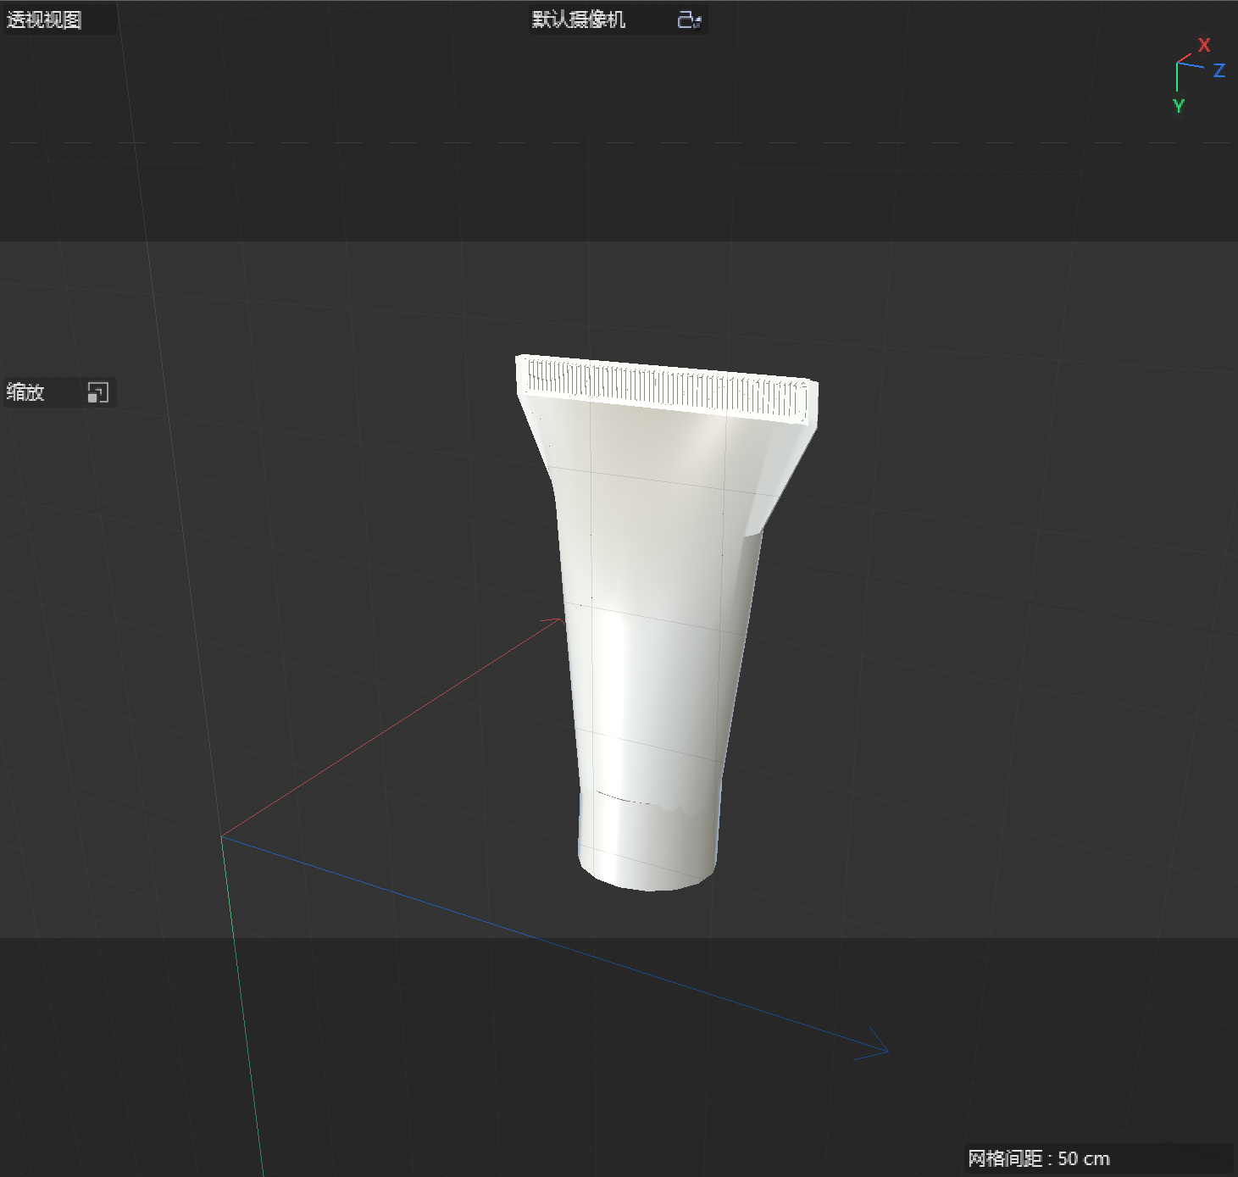Click the expand icon next to 缩放

point(99,391)
